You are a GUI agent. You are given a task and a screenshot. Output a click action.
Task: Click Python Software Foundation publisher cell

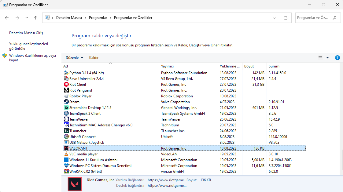coord(184,73)
